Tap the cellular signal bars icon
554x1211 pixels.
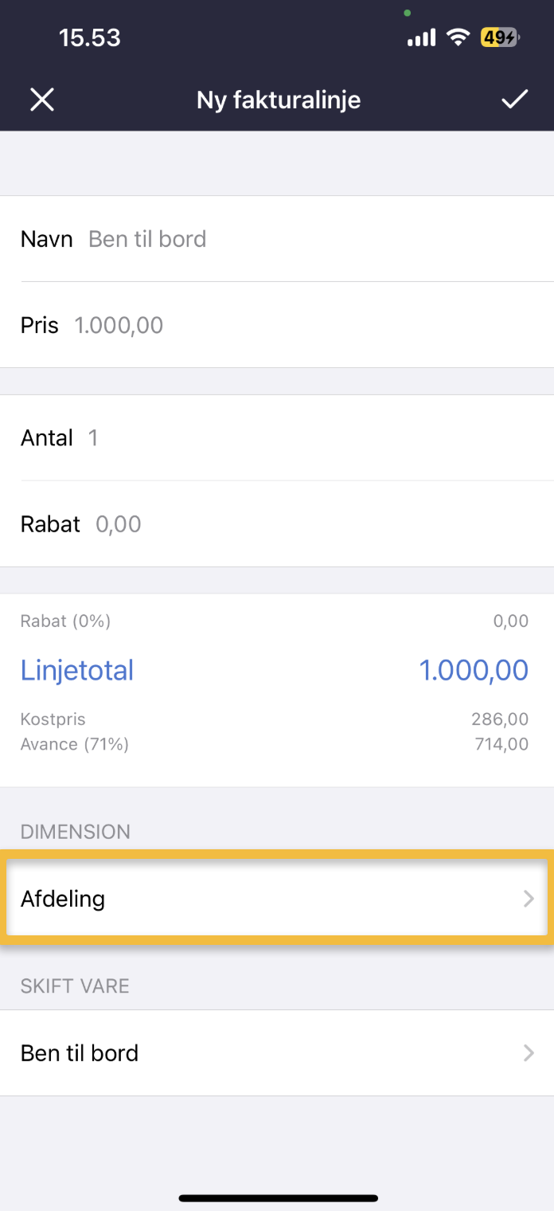(x=421, y=37)
